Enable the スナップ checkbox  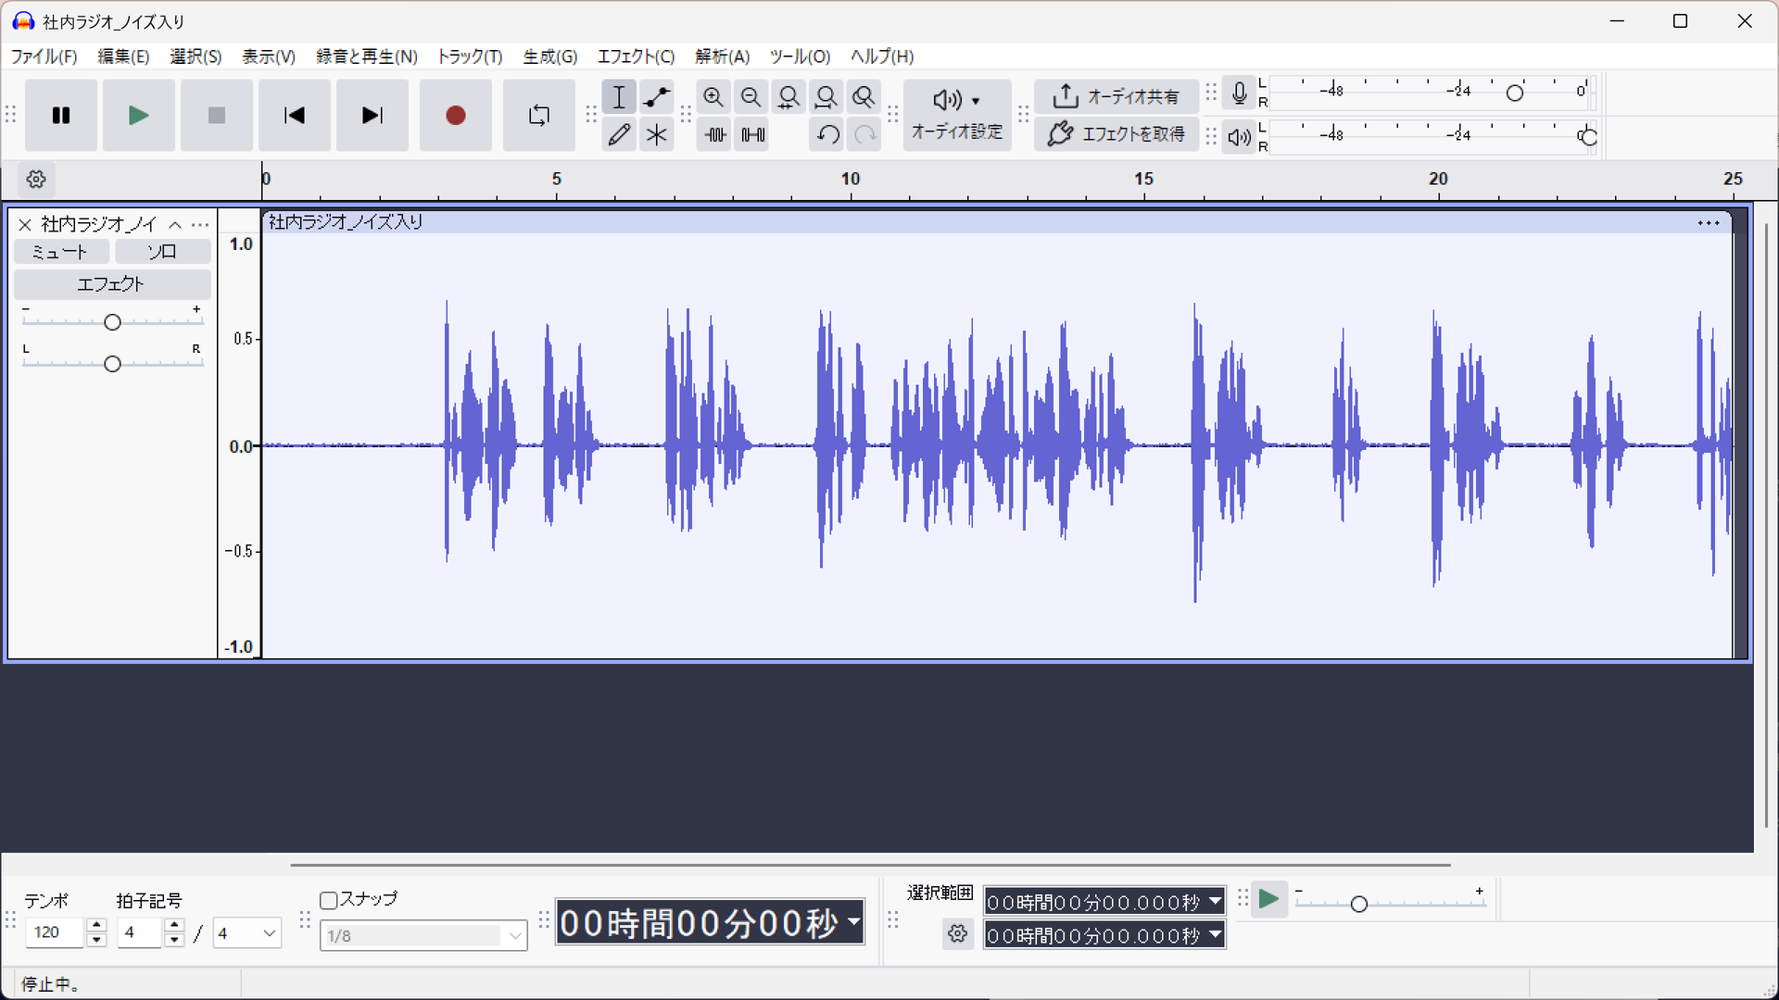point(328,900)
